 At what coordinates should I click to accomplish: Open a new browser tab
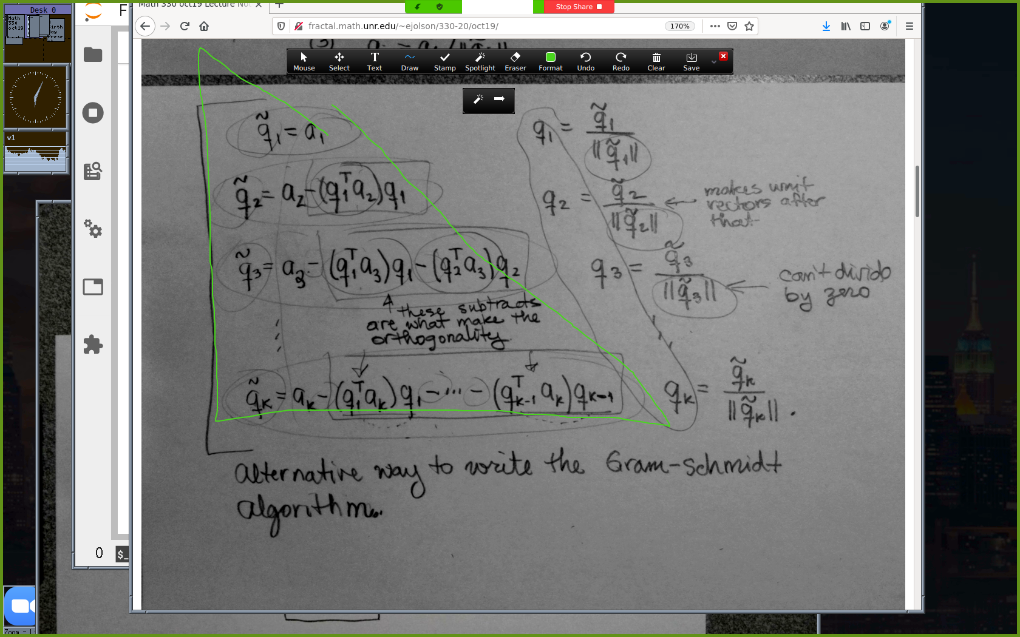279,5
